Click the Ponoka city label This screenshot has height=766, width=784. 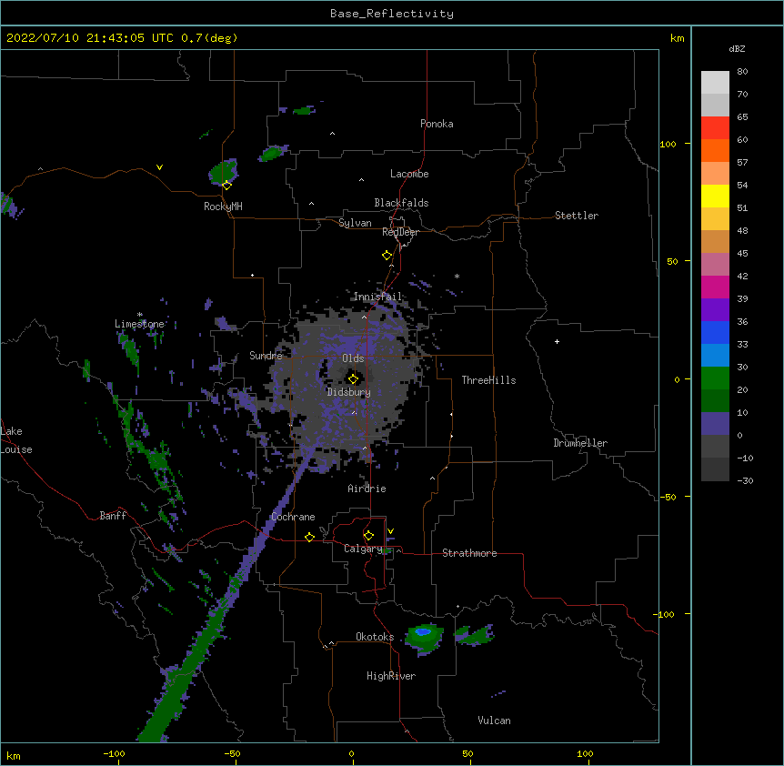437,124
